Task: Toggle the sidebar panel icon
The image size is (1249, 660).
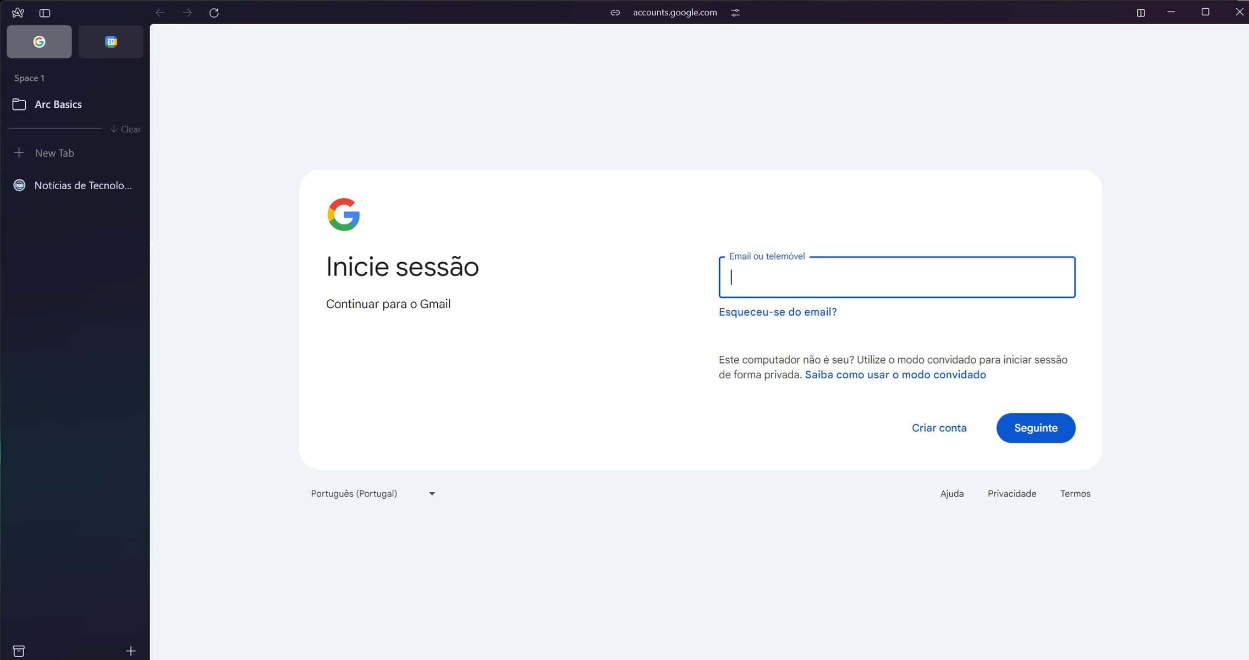Action: [x=45, y=13]
